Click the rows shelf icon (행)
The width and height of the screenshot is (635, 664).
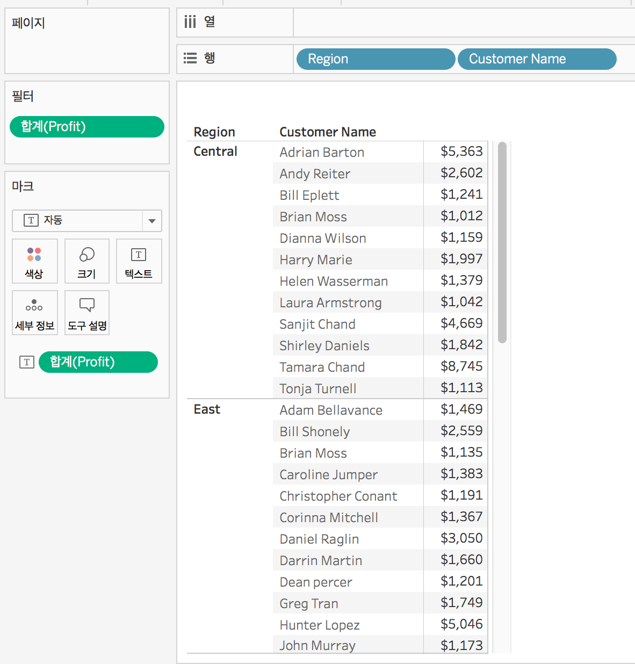(x=190, y=58)
